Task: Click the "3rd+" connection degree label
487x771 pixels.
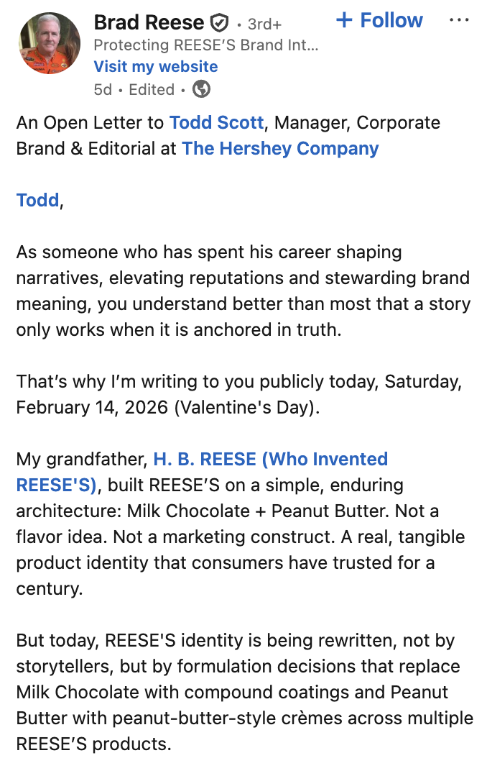Action: (x=264, y=24)
